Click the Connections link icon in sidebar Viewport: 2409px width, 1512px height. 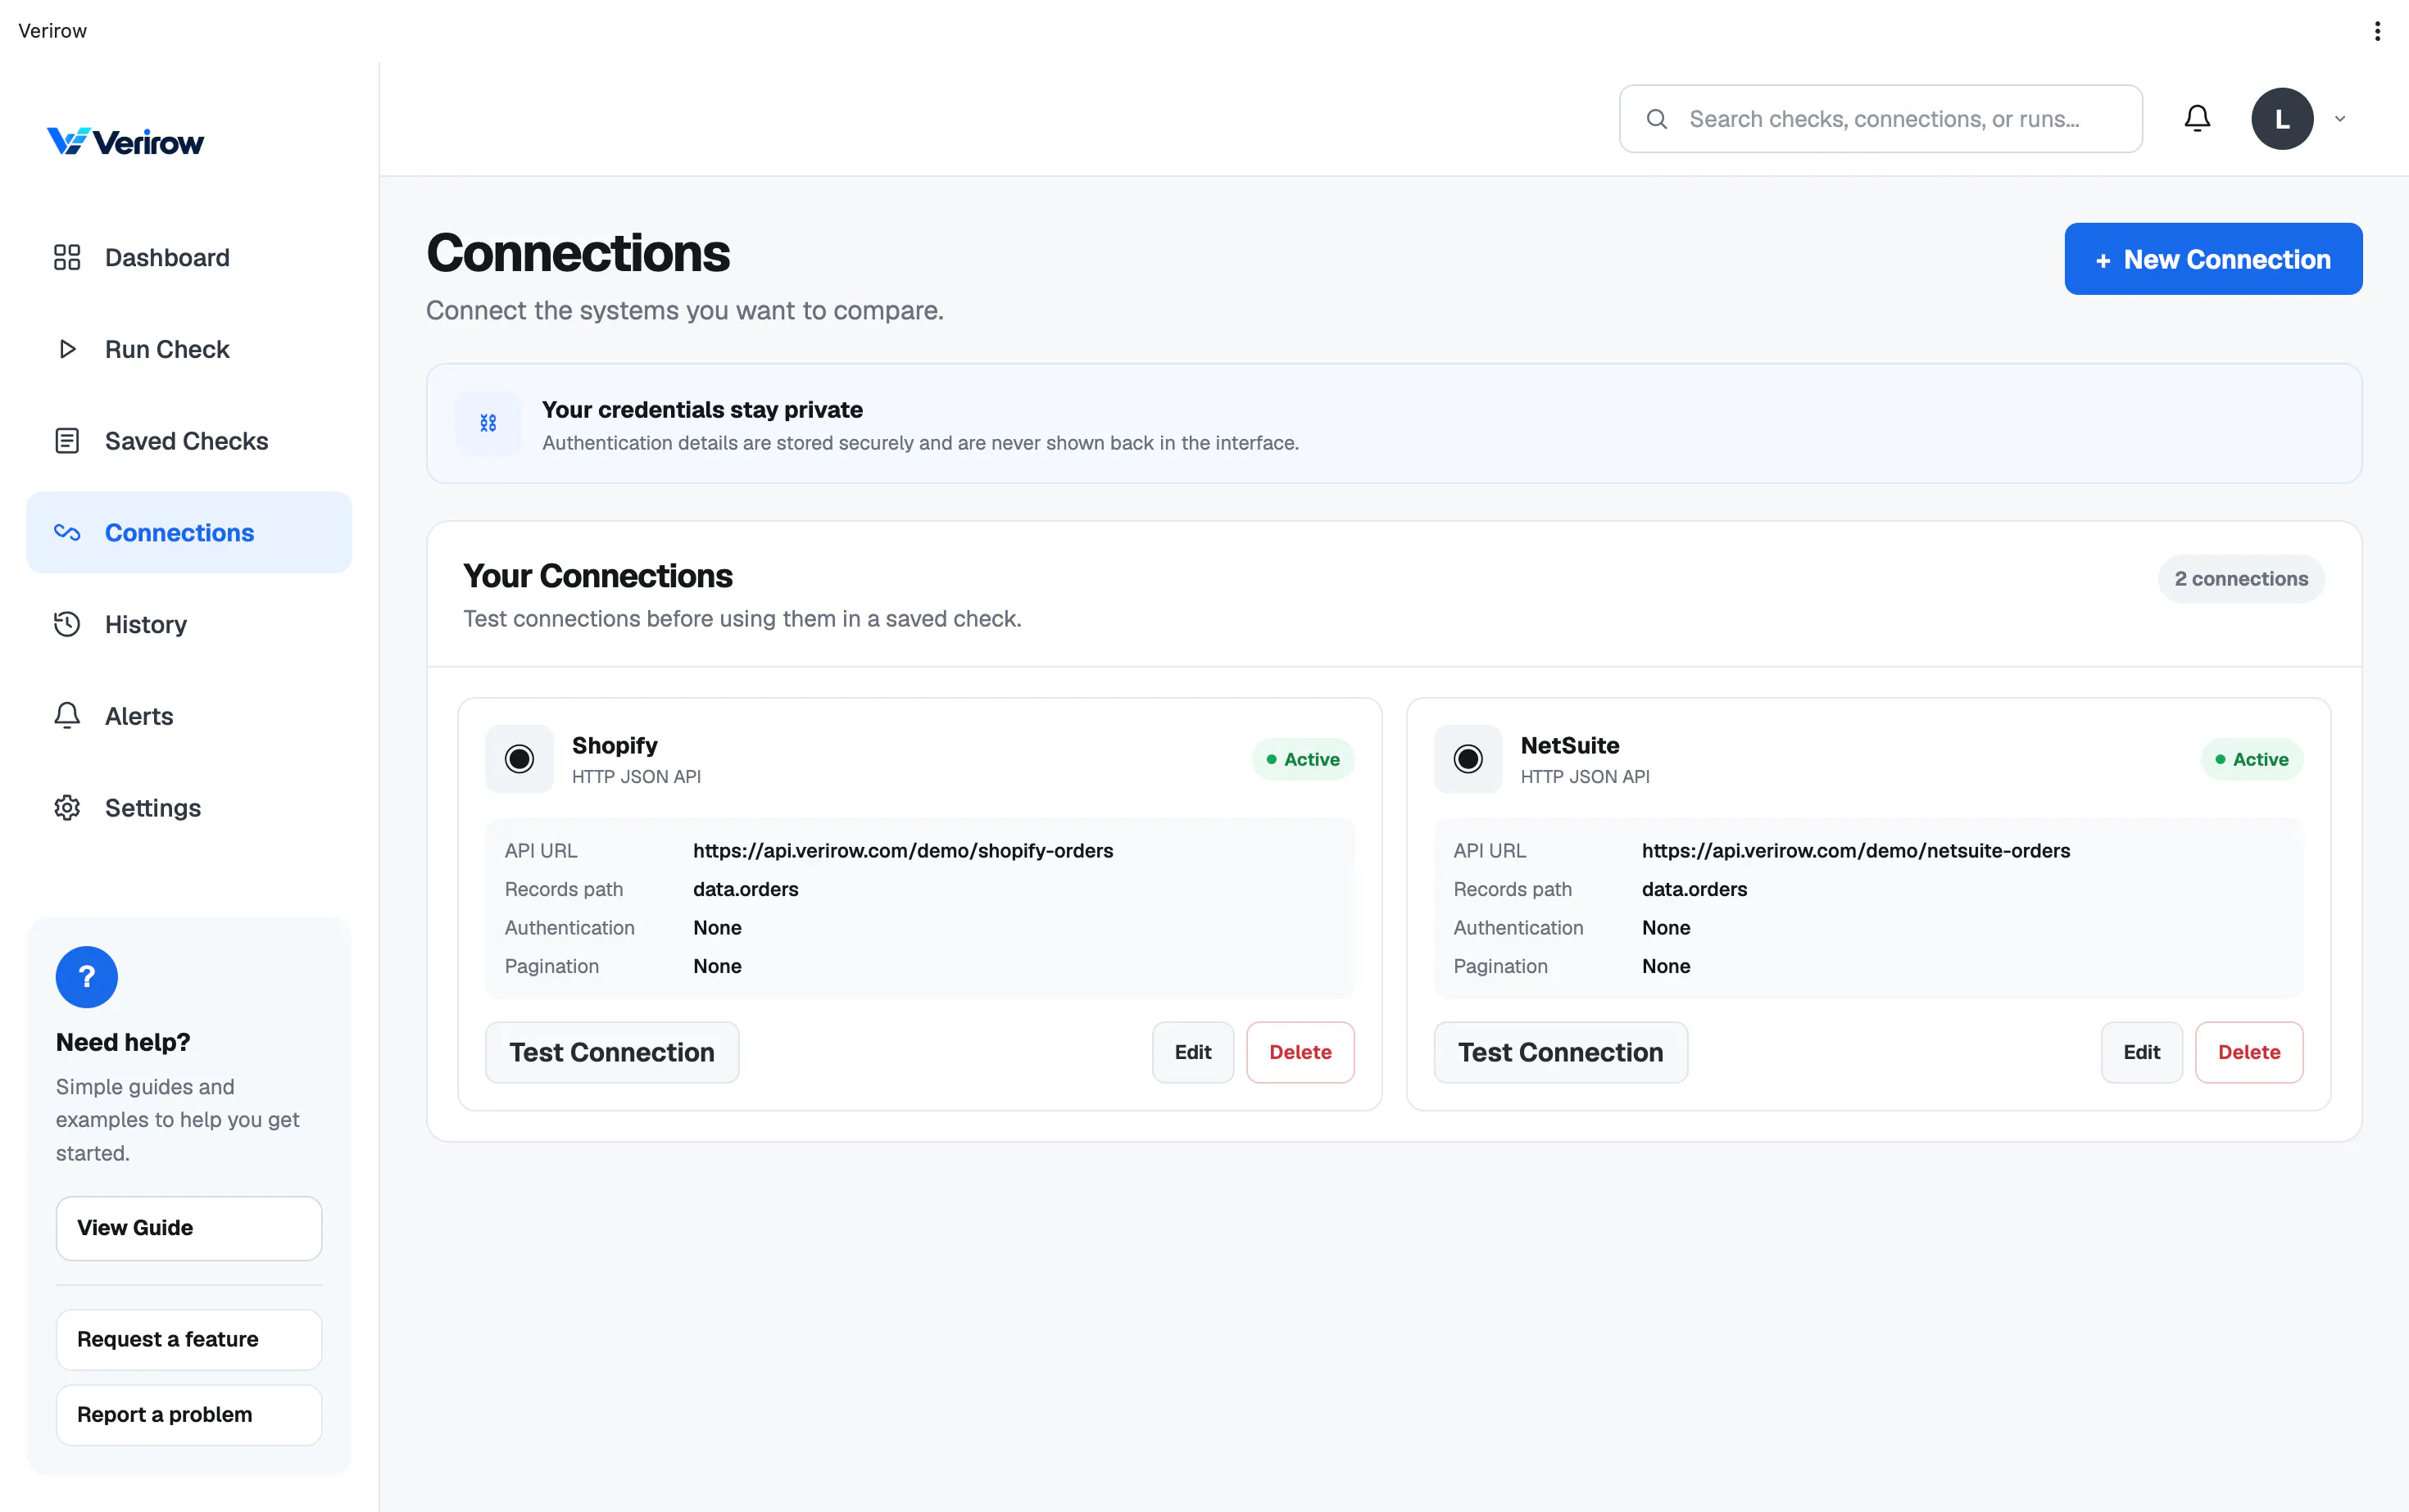67,532
